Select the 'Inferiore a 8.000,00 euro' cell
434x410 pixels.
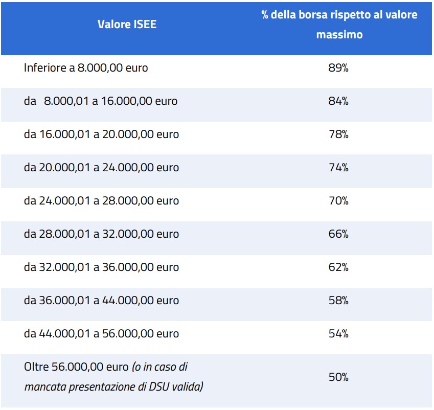(x=86, y=67)
